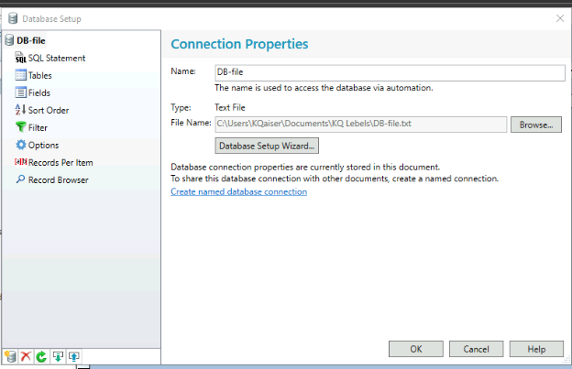
Task: Click the red X delete connection icon
Action: tap(26, 356)
